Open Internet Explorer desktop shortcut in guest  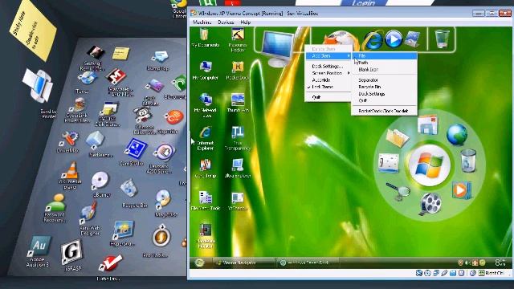[x=206, y=132]
